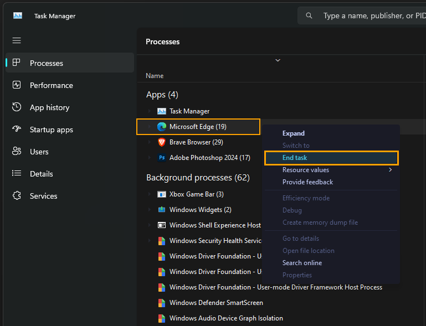Select the Windows Widgets (2) row text
The height and width of the screenshot is (326, 426).
pos(200,210)
